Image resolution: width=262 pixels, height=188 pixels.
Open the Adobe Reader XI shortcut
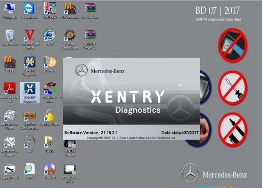click(x=9, y=89)
